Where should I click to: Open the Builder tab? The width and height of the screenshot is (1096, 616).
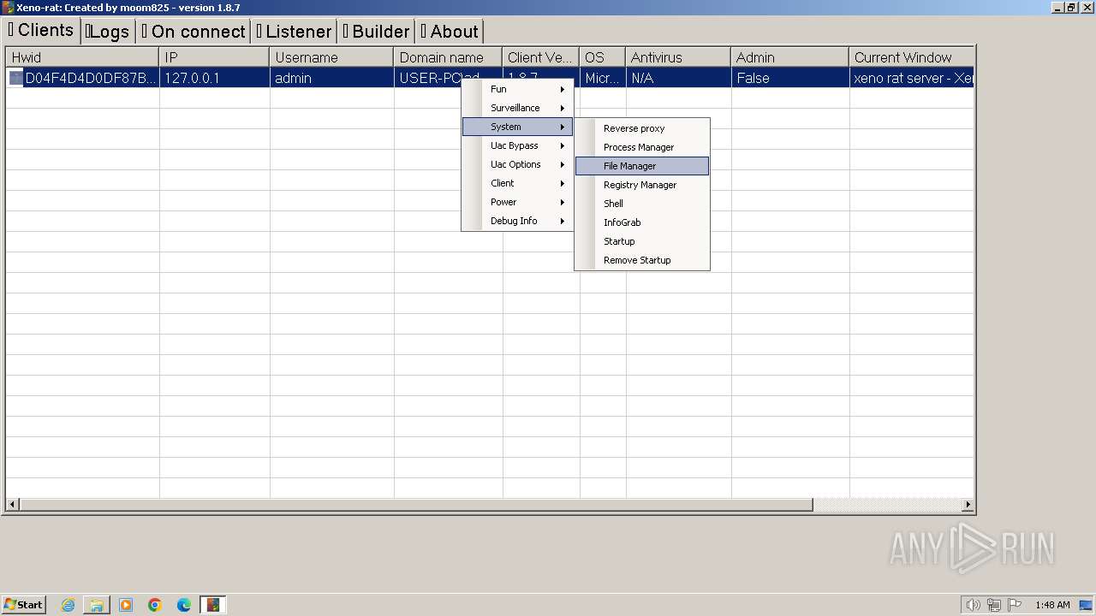point(377,32)
